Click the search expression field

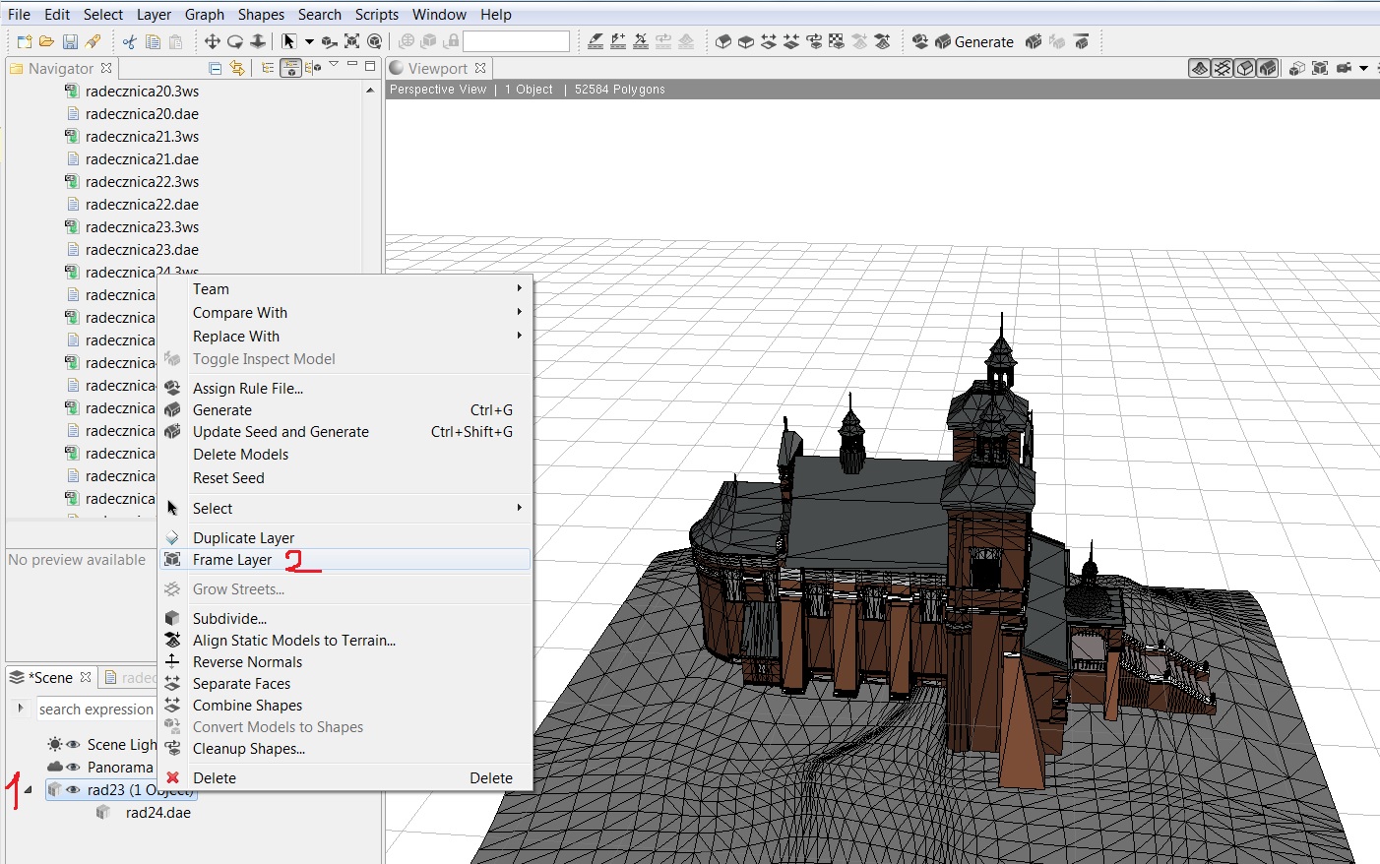click(95, 710)
